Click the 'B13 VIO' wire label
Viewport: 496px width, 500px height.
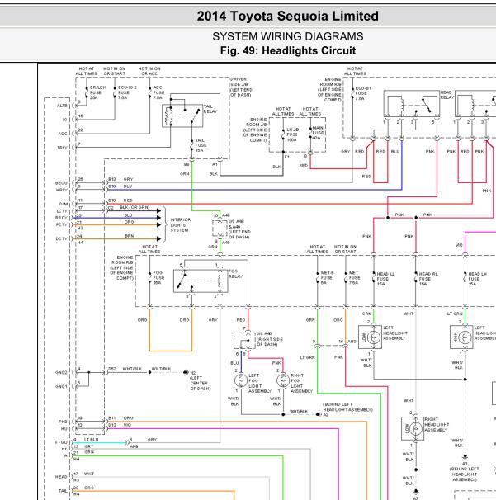[x=120, y=425]
